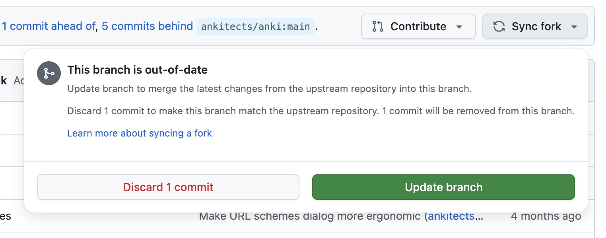Screen dimensions: 606x238
Task: Click the round git branch icon in popup
Action: pyautogui.click(x=49, y=73)
